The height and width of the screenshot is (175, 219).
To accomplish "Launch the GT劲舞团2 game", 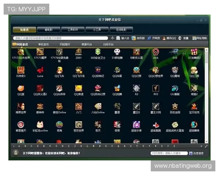I will tap(194, 54).
